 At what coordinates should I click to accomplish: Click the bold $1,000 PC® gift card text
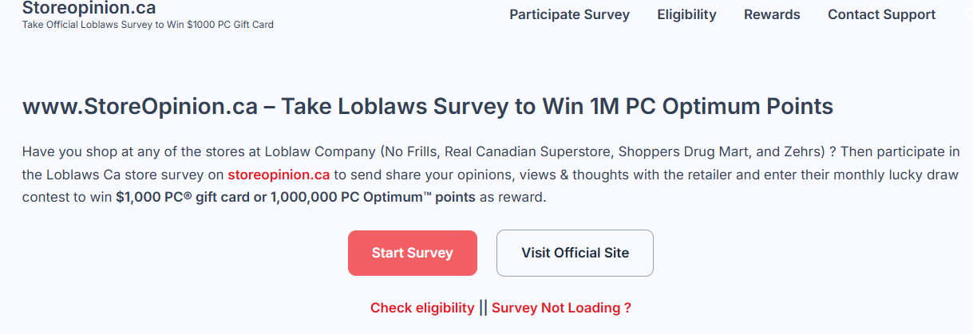pyautogui.click(x=183, y=197)
